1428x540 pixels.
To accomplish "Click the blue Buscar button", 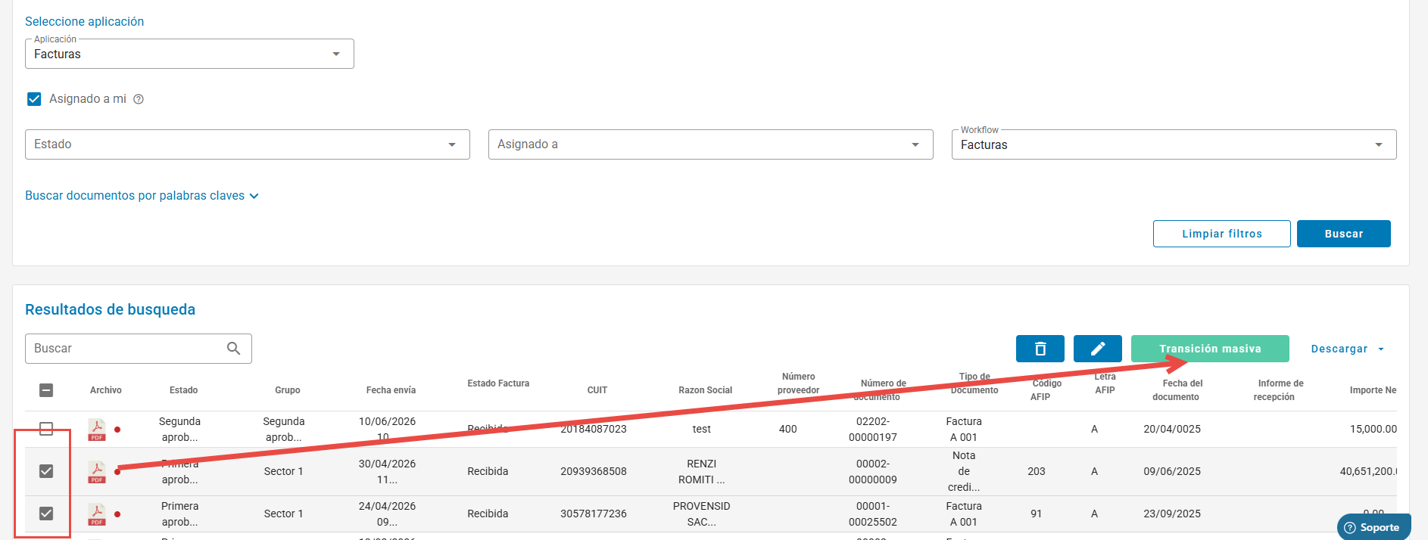I will 1344,234.
